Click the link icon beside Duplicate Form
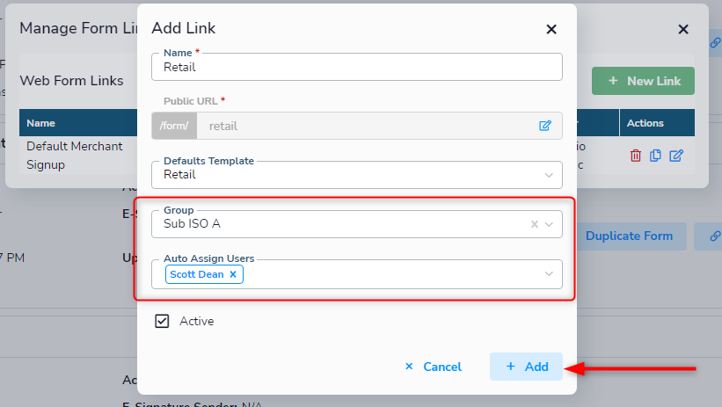722x407 pixels. tap(715, 236)
